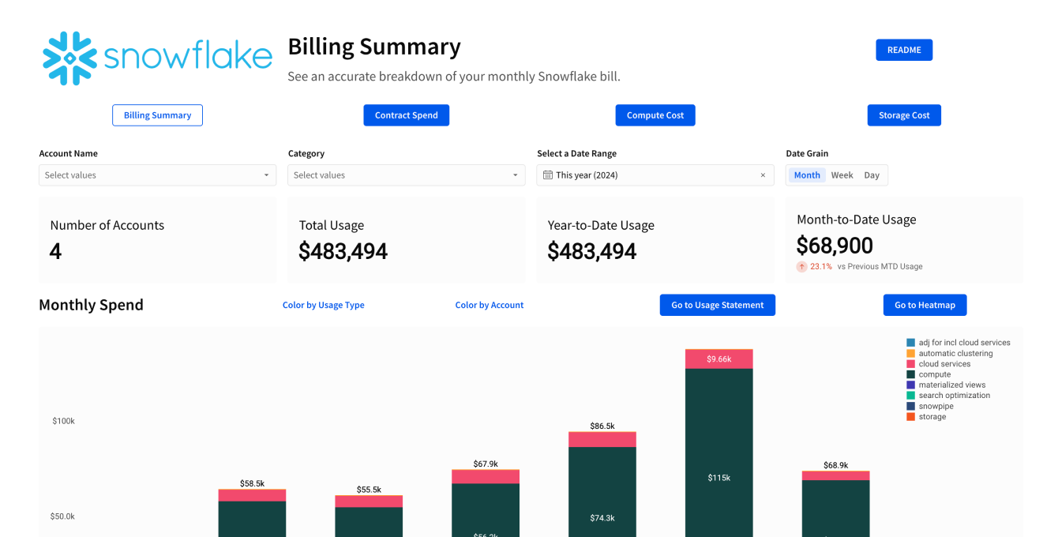Click the adj for incl cloud services swatch
Screen dimensions: 1058x537
click(x=910, y=343)
